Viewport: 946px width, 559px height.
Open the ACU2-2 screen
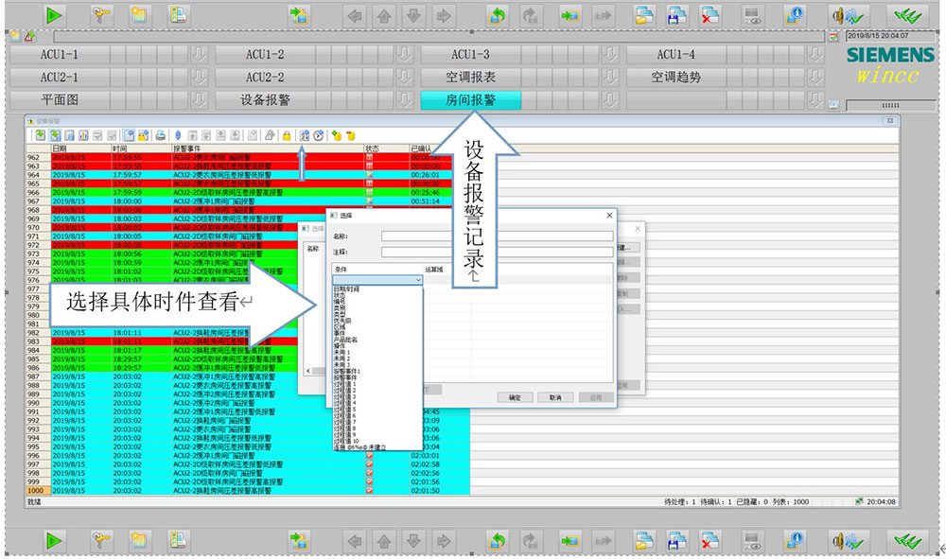click(265, 78)
